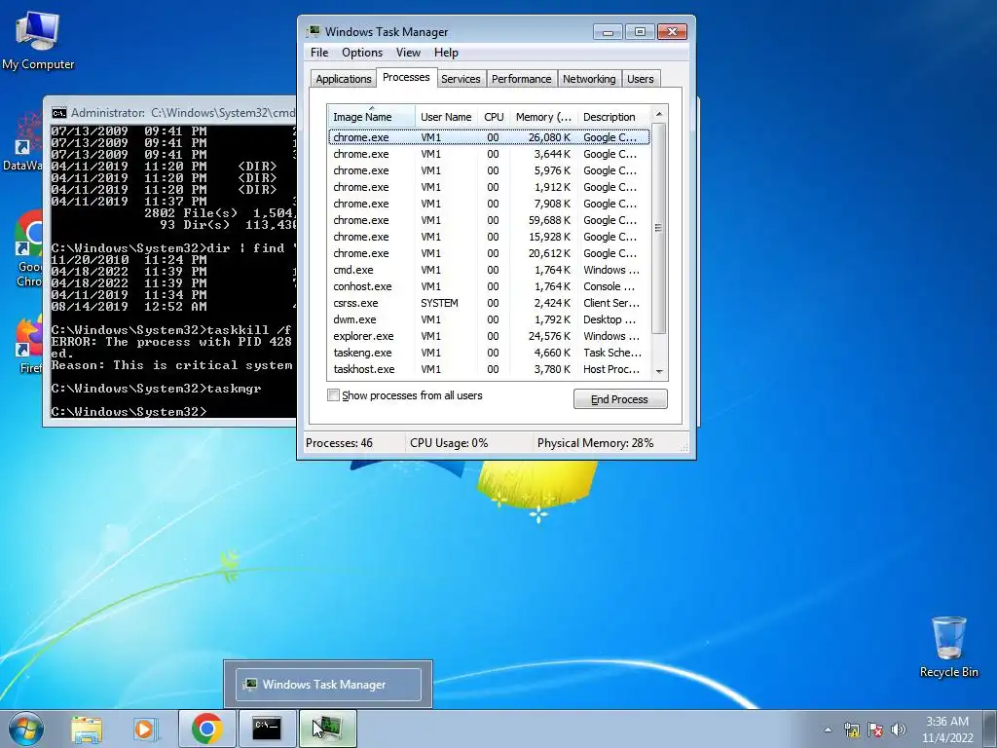The width and height of the screenshot is (997, 748).
Task: Open the File menu in Task Manager
Action: (319, 53)
